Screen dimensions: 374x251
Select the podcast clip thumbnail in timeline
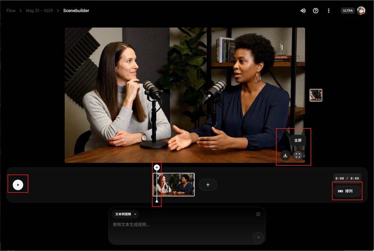[x=174, y=185]
